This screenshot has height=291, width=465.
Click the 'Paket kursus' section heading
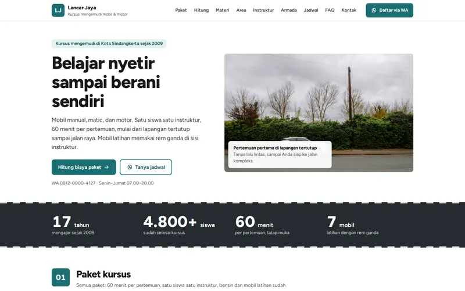(103, 274)
